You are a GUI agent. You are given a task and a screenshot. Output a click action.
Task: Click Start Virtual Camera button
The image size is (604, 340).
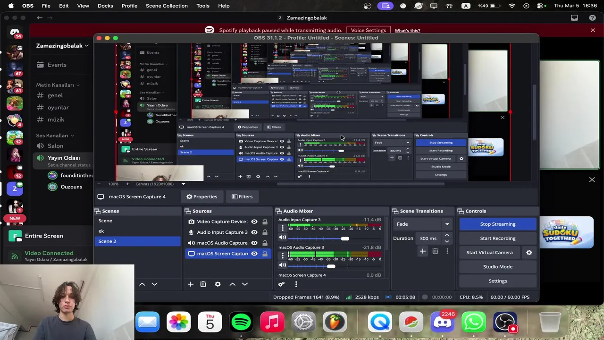[x=489, y=253]
